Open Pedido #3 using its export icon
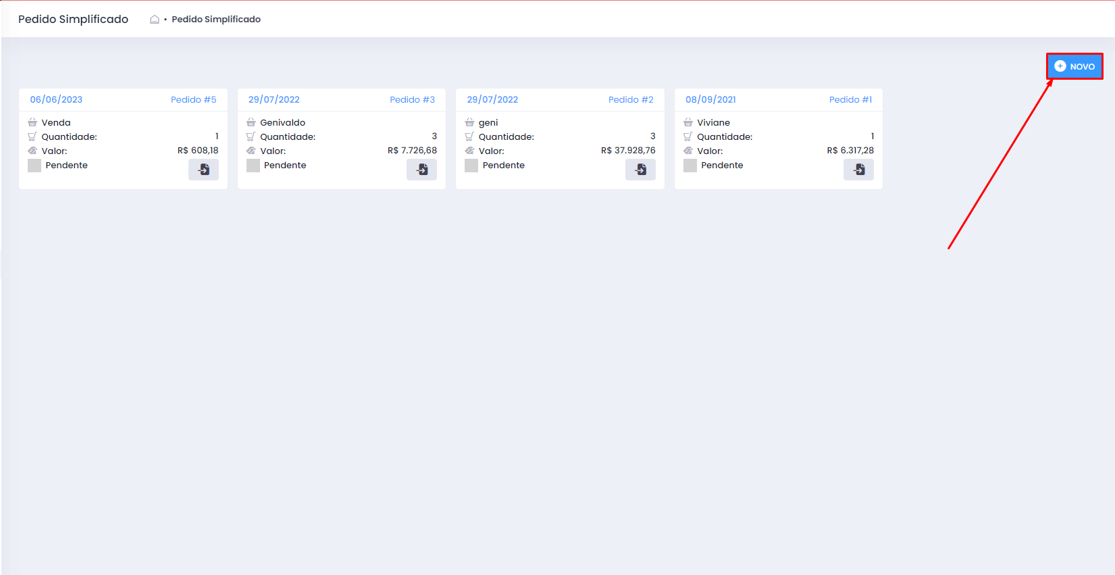This screenshot has height=575, width=1115. point(421,170)
